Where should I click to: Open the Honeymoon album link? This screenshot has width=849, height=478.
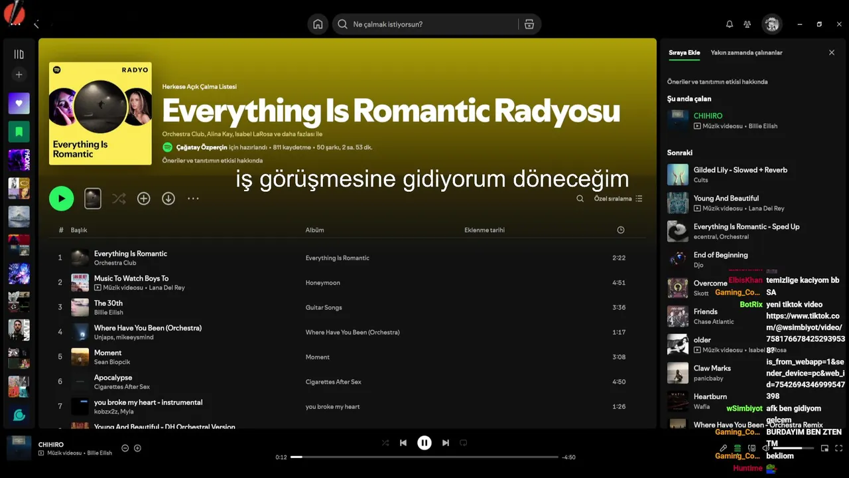322,283
